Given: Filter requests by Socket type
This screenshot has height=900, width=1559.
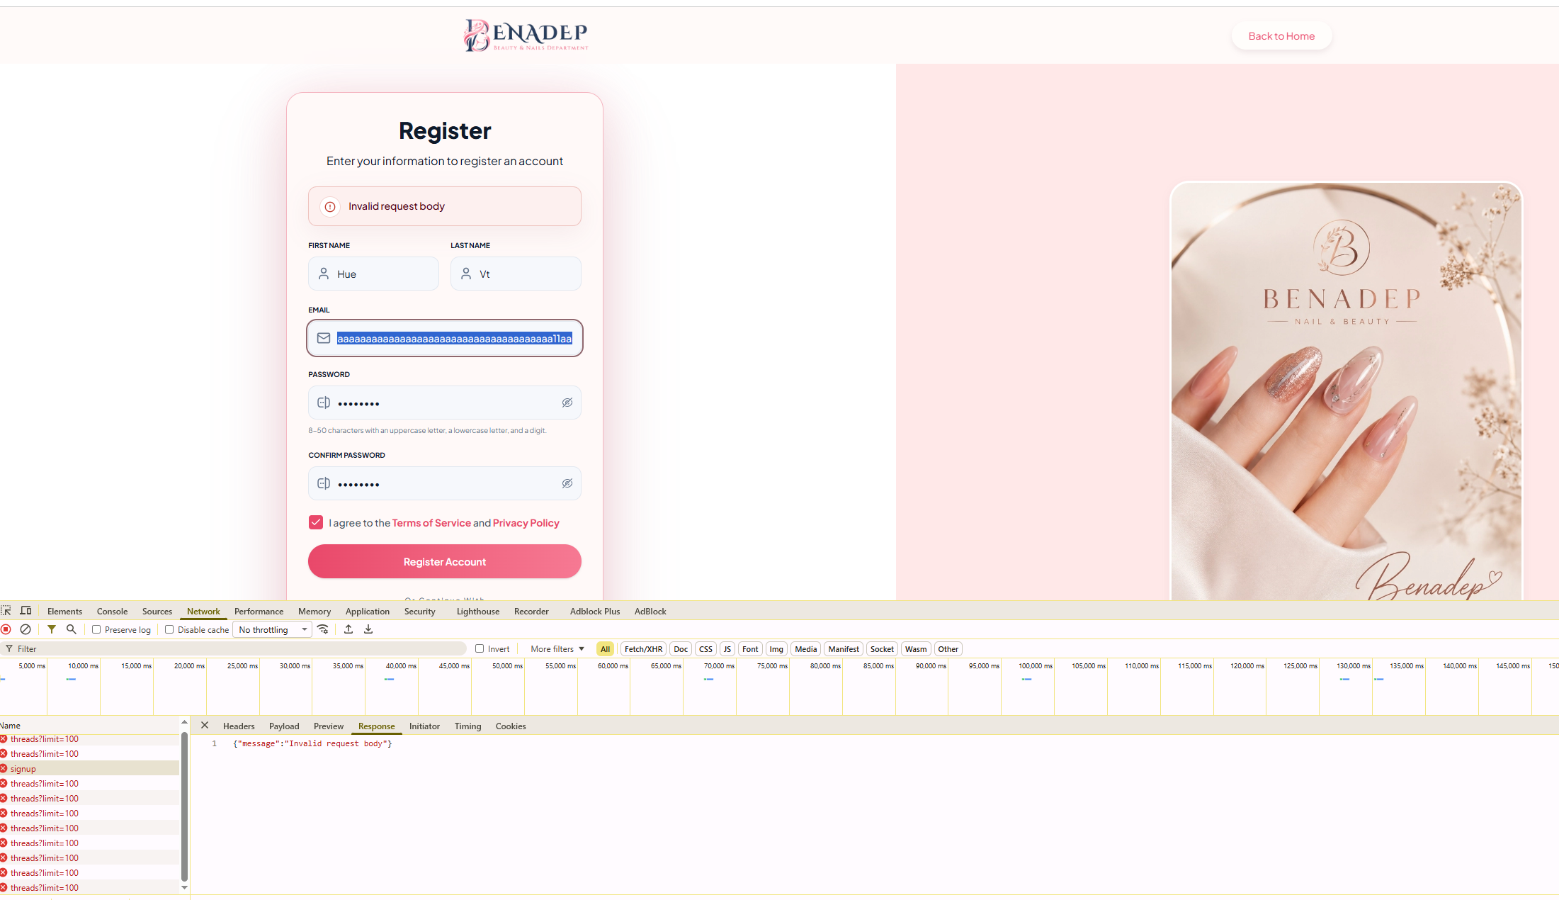Looking at the screenshot, I should point(882,649).
